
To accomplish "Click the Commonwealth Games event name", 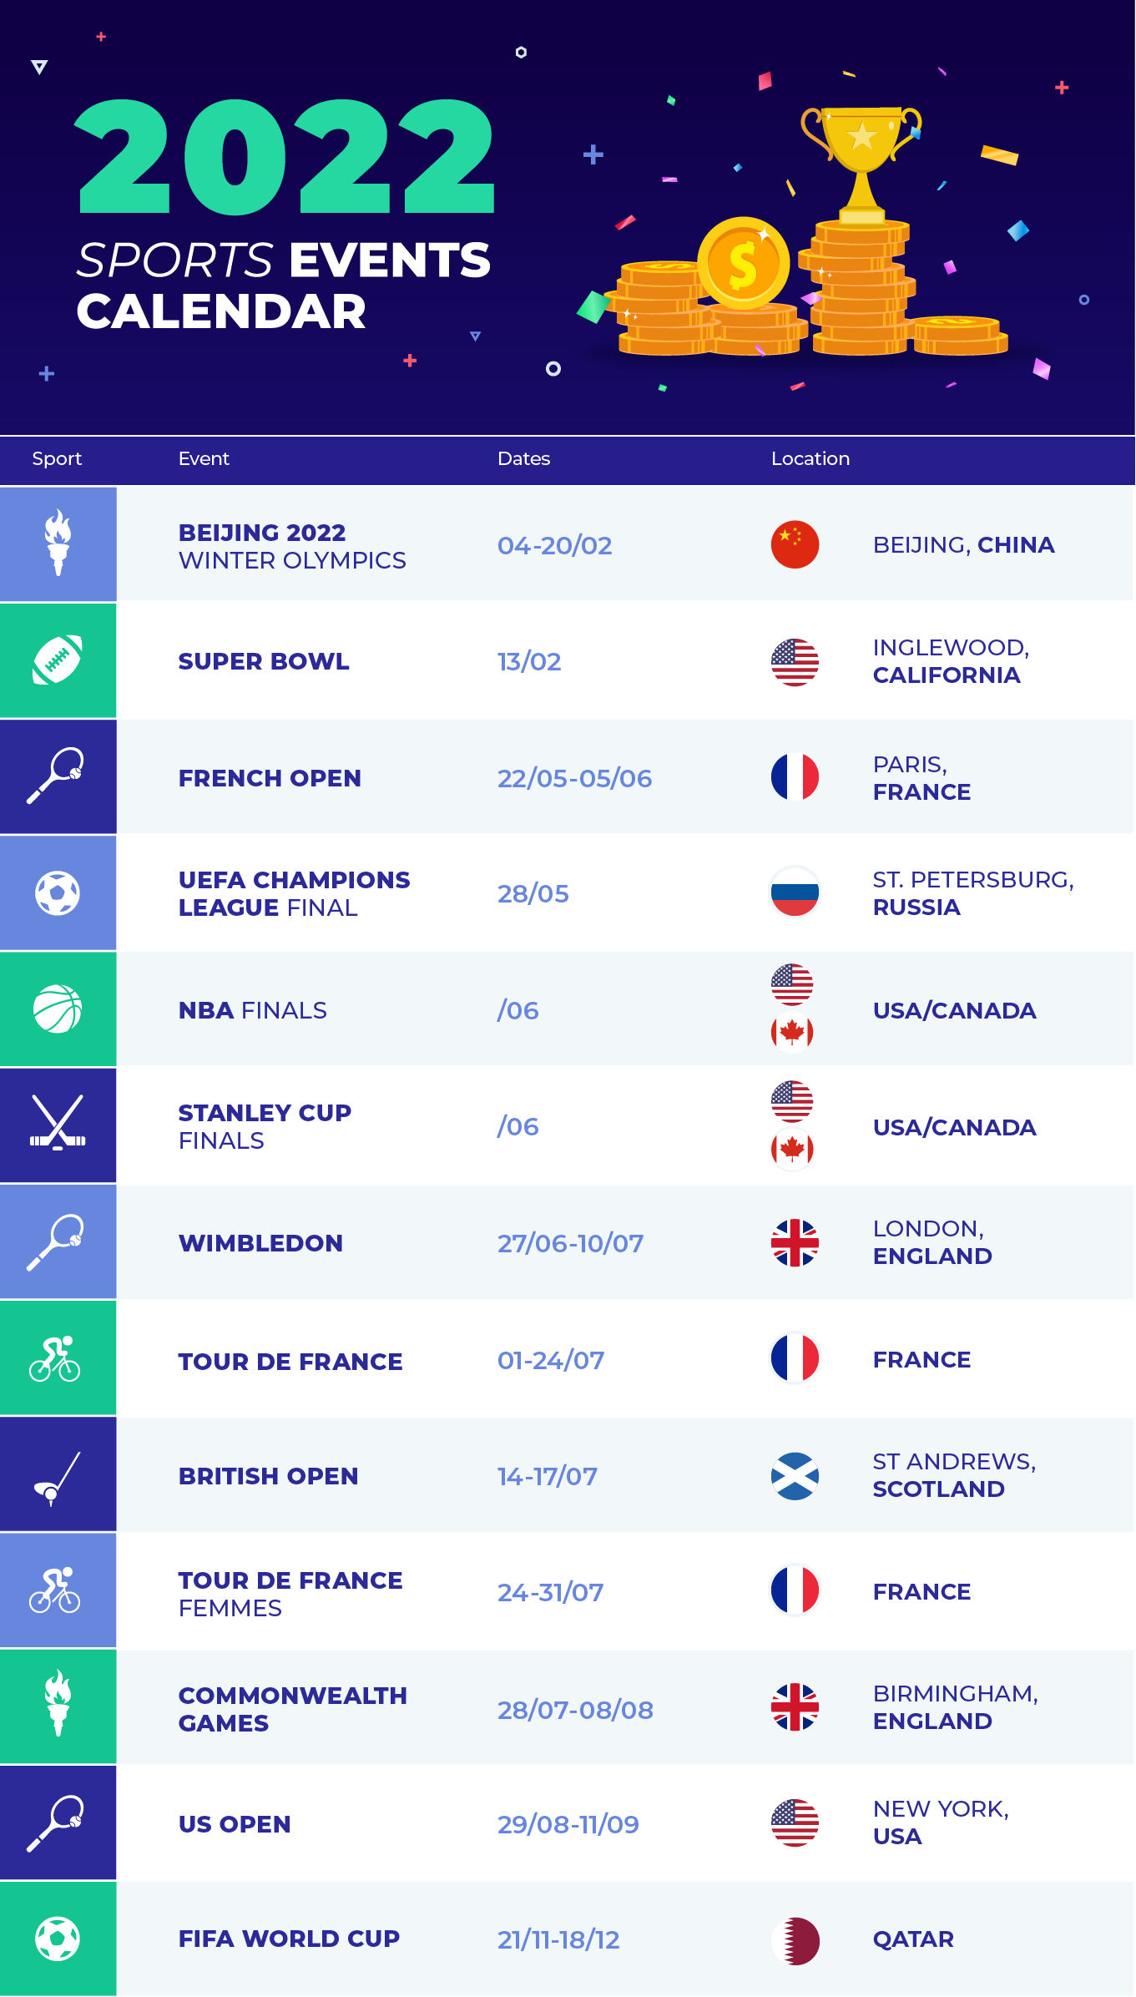I will click(x=292, y=1709).
